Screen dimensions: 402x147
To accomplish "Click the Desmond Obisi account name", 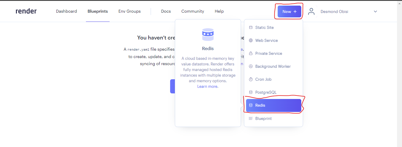I will point(334,11).
